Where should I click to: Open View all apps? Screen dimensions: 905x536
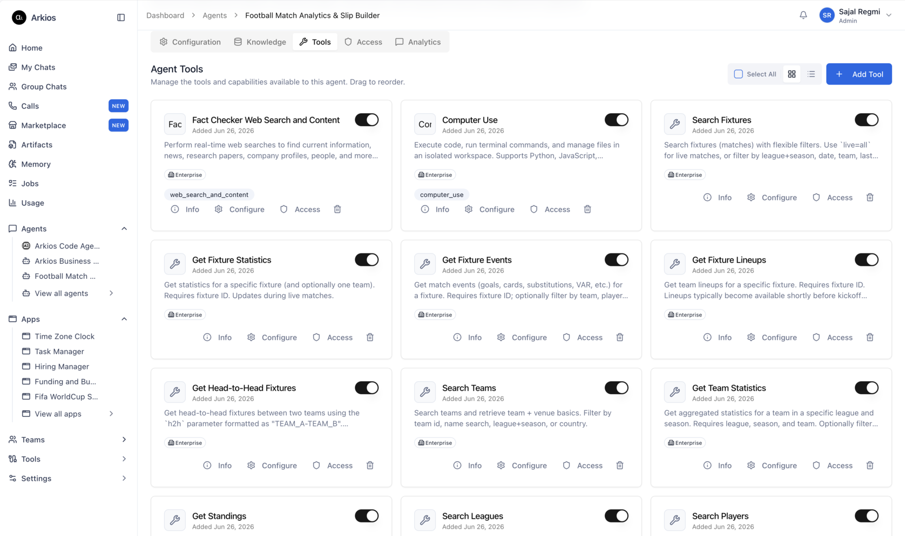(68, 414)
